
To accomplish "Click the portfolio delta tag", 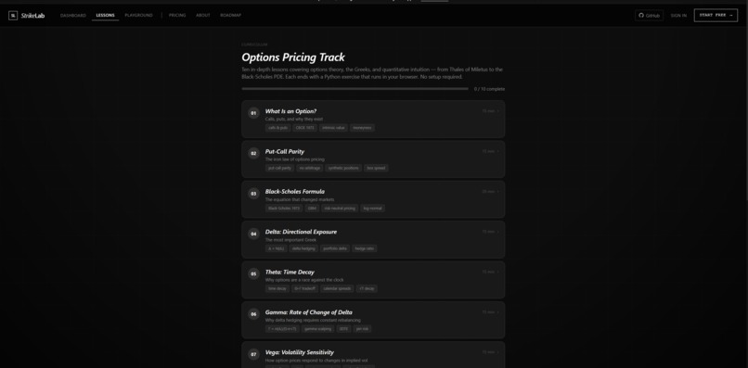I will pyautogui.click(x=335, y=248).
